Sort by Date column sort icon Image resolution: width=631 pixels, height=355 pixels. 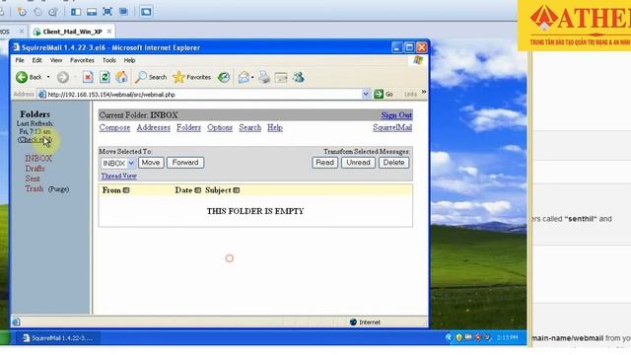pyautogui.click(x=197, y=190)
